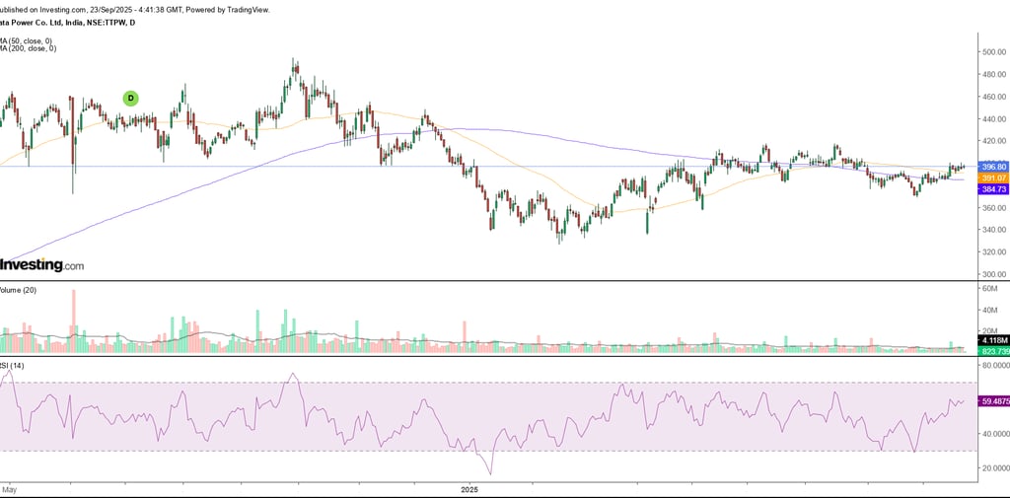Click the 80.0000 RSI axis label

[x=995, y=366]
